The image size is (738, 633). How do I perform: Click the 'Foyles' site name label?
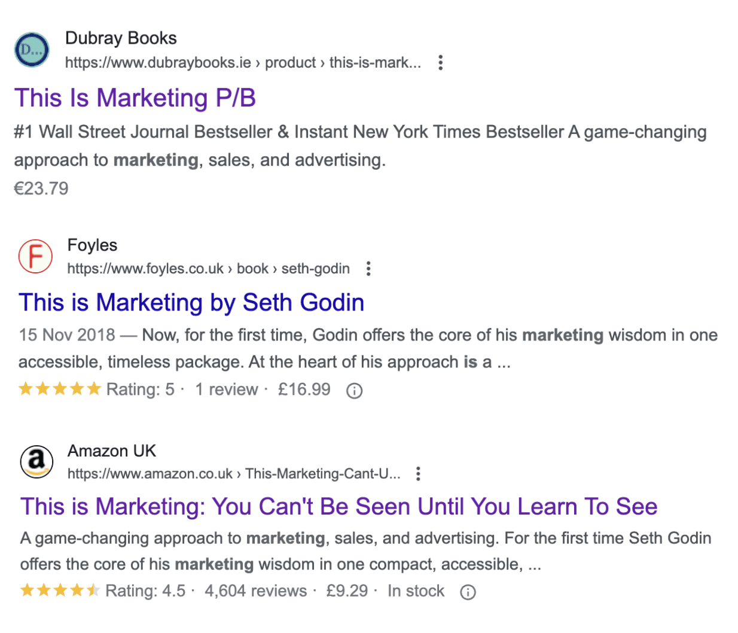(92, 244)
